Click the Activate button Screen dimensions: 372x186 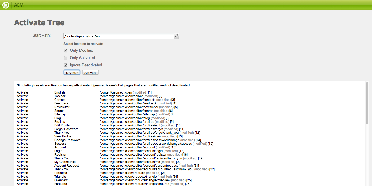(90, 73)
